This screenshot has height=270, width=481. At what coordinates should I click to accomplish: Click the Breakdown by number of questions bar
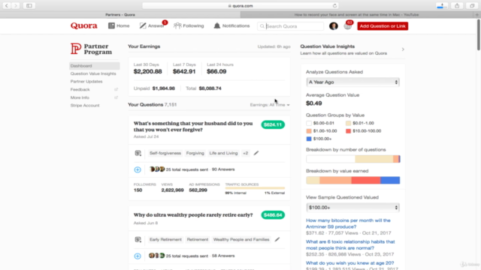tap(353, 159)
